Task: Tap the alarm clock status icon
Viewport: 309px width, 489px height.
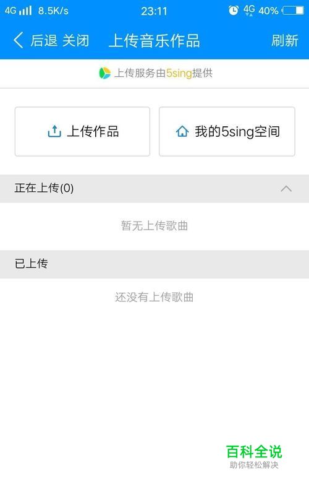Action: pos(234,11)
